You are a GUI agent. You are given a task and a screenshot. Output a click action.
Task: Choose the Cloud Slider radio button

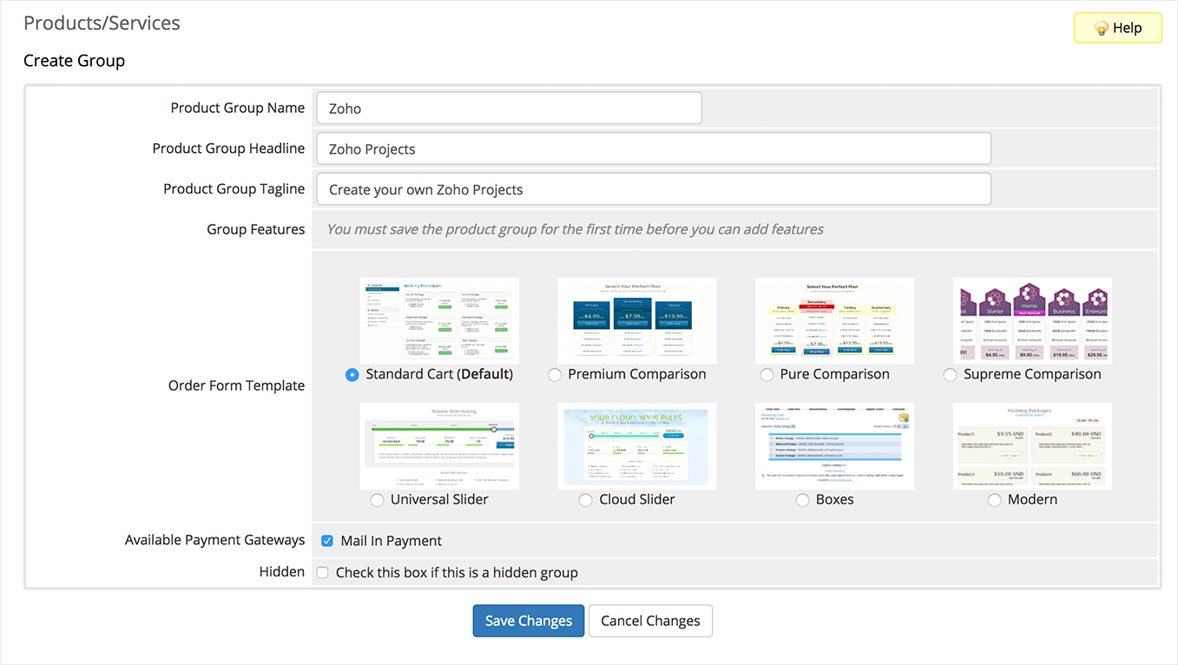point(586,500)
